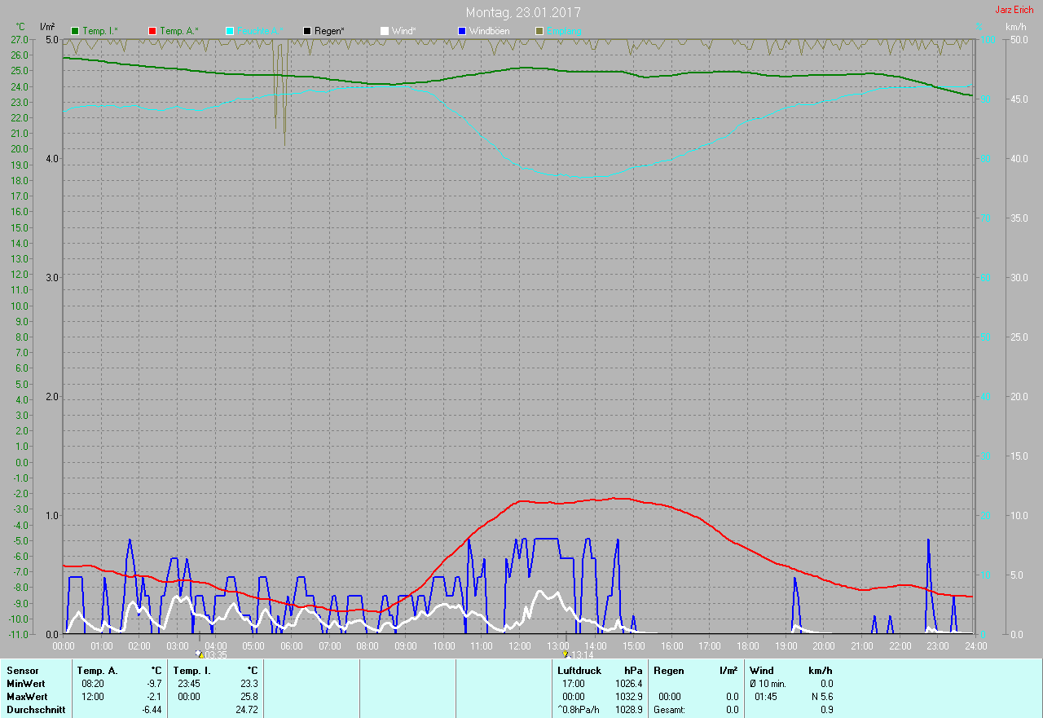The image size is (1043, 718).
Task: Click the Wind header in the stats table
Action: 762,671
